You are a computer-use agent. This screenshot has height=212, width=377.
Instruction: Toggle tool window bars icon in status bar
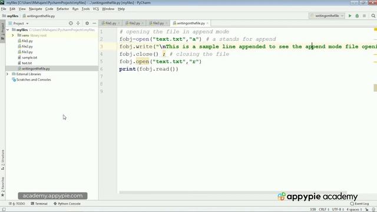[4, 210]
